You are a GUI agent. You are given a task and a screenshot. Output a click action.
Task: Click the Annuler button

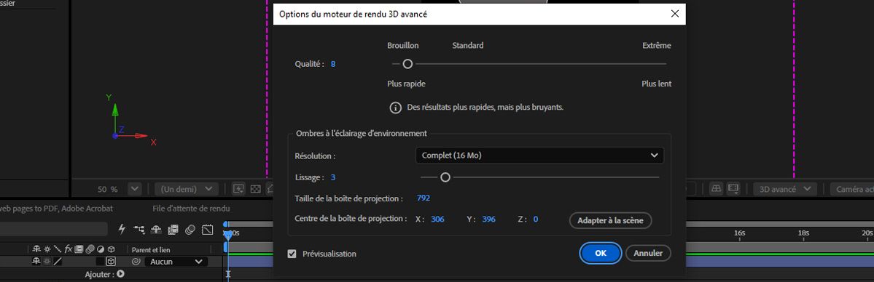pos(648,253)
